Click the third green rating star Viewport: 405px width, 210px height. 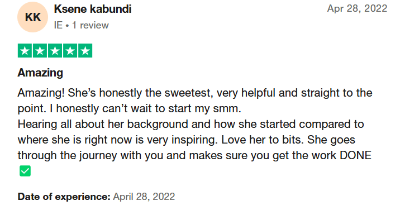coord(55,51)
